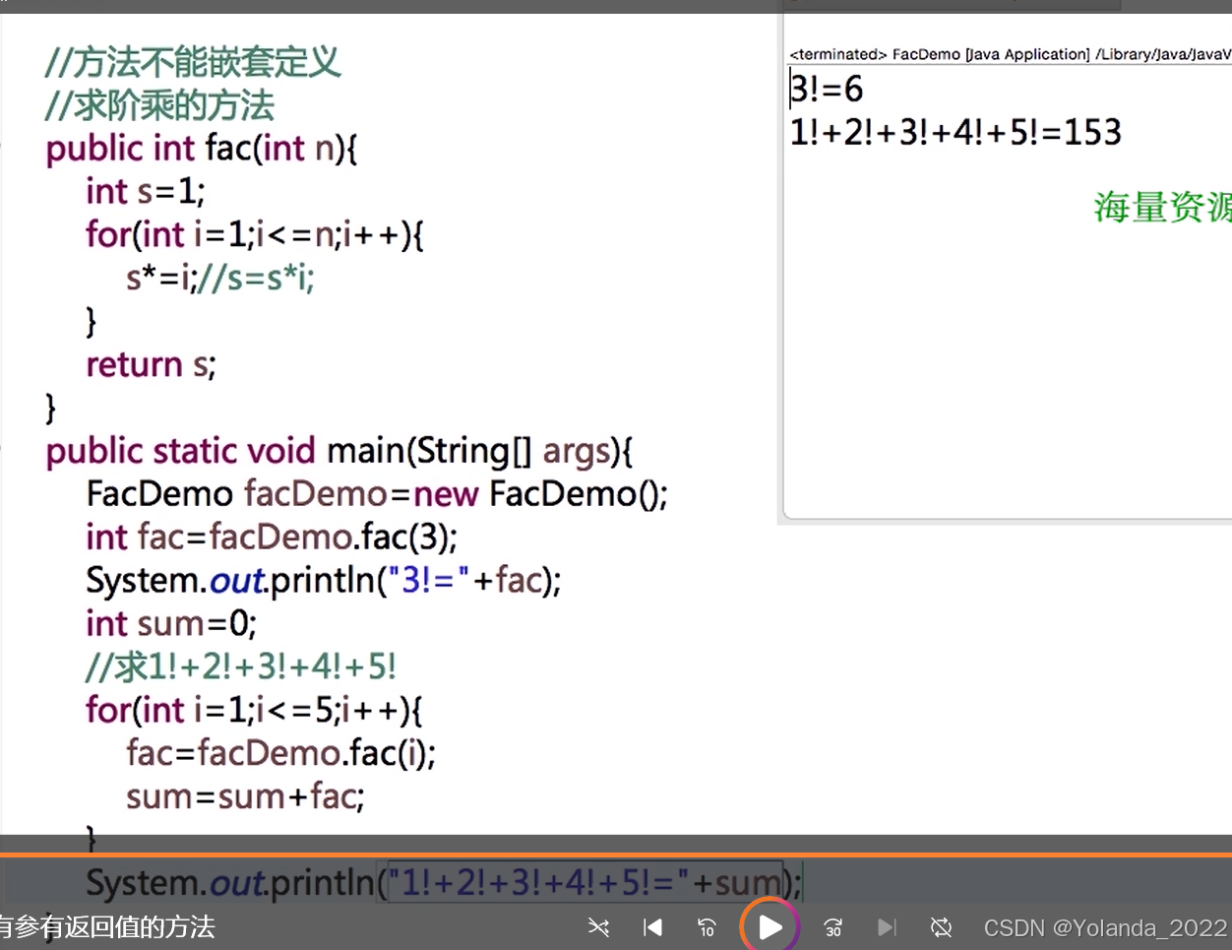The width and height of the screenshot is (1232, 950).
Task: Click comment '//求1!+2!+3!+4!+5!'
Action: click(x=241, y=666)
